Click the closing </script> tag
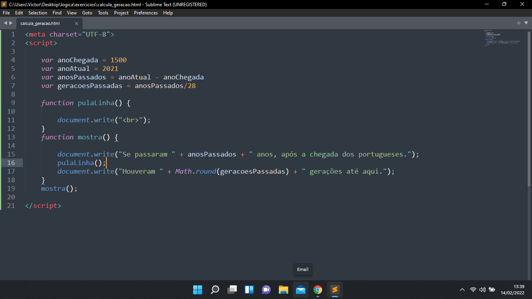The image size is (532, 299). [43, 206]
